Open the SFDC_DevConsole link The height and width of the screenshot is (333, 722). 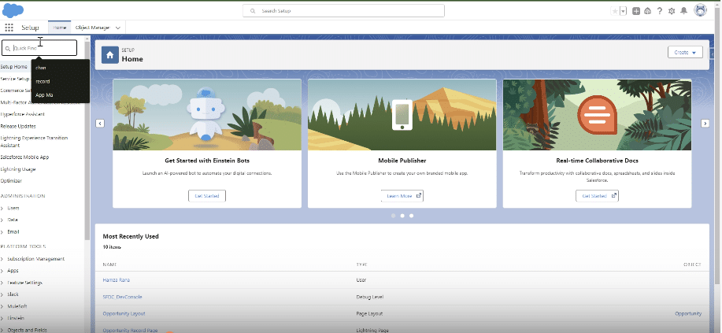click(x=123, y=297)
